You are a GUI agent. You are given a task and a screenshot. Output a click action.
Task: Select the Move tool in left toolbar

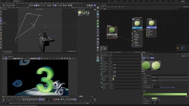1,18
